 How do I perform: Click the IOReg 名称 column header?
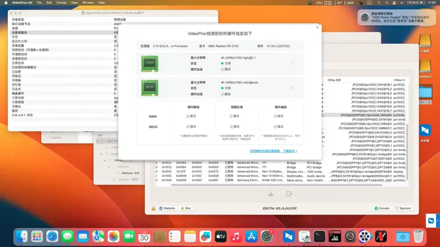(x=334, y=80)
